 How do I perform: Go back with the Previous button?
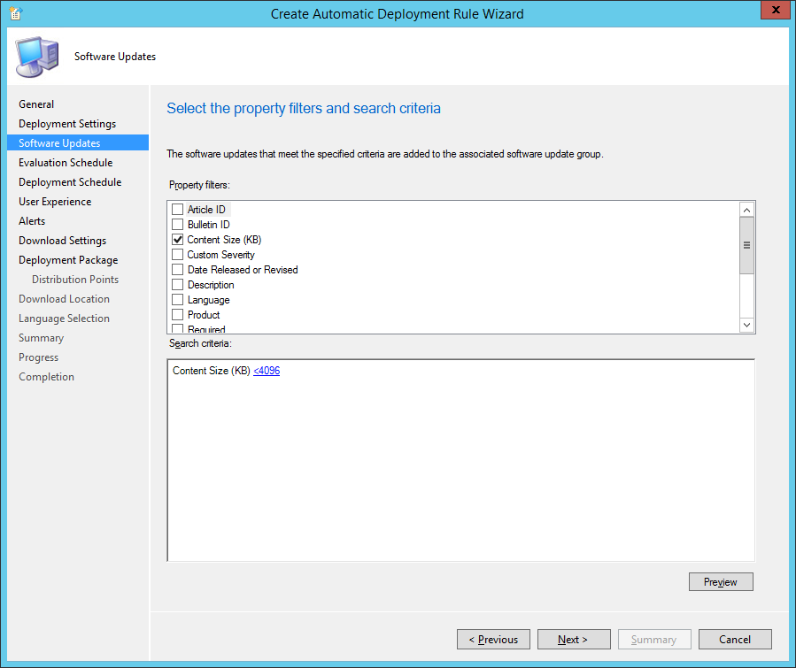coord(493,640)
